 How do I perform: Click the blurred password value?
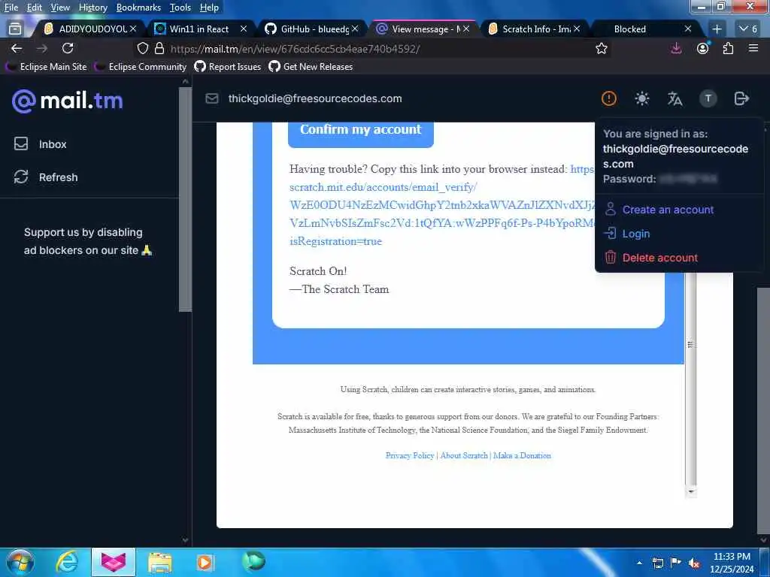click(x=687, y=179)
